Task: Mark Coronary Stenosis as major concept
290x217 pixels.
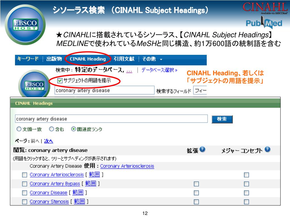Action: coord(247,202)
